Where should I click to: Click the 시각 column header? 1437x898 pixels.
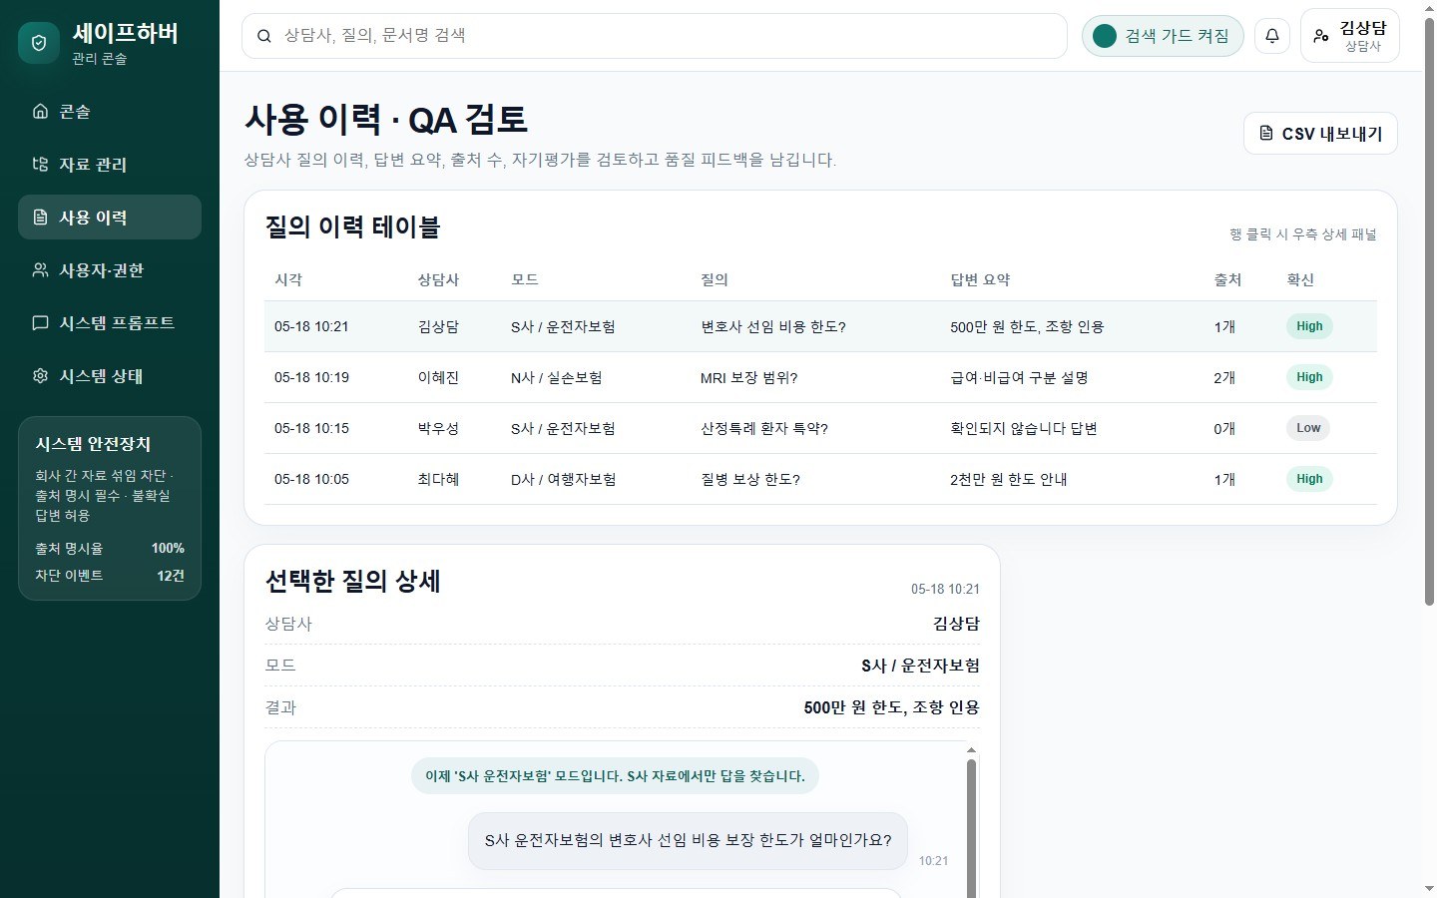pos(288,279)
